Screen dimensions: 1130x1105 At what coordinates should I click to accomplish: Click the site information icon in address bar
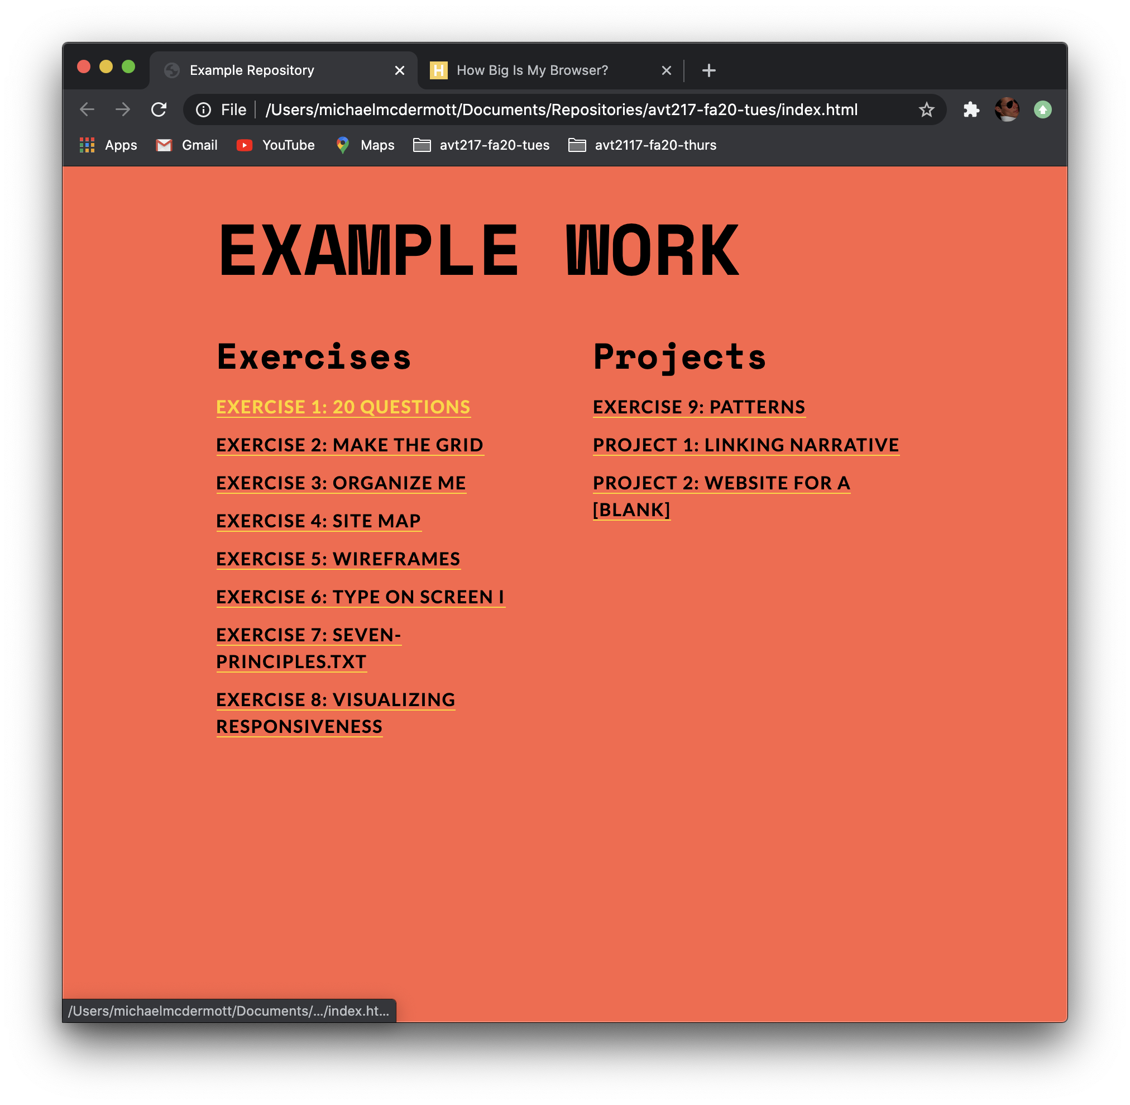pyautogui.click(x=204, y=109)
